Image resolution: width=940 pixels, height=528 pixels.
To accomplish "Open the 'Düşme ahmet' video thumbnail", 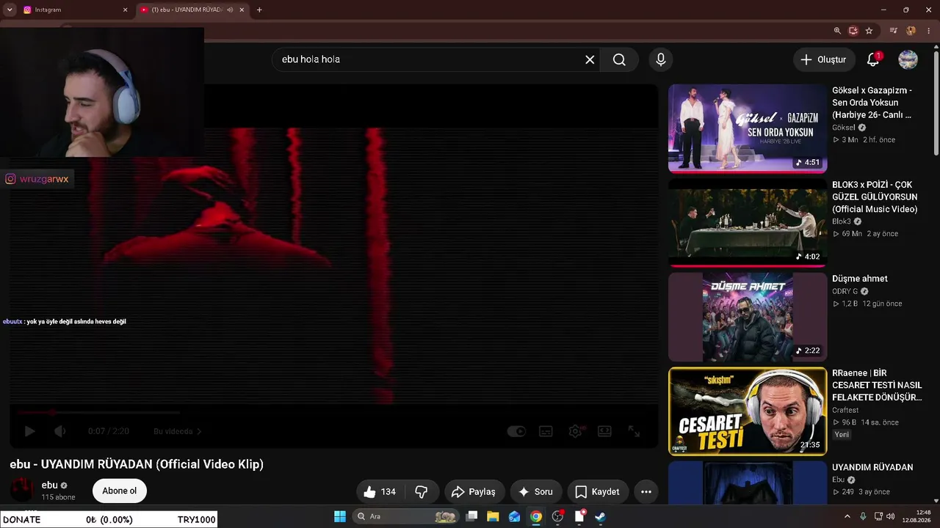I will tap(748, 317).
